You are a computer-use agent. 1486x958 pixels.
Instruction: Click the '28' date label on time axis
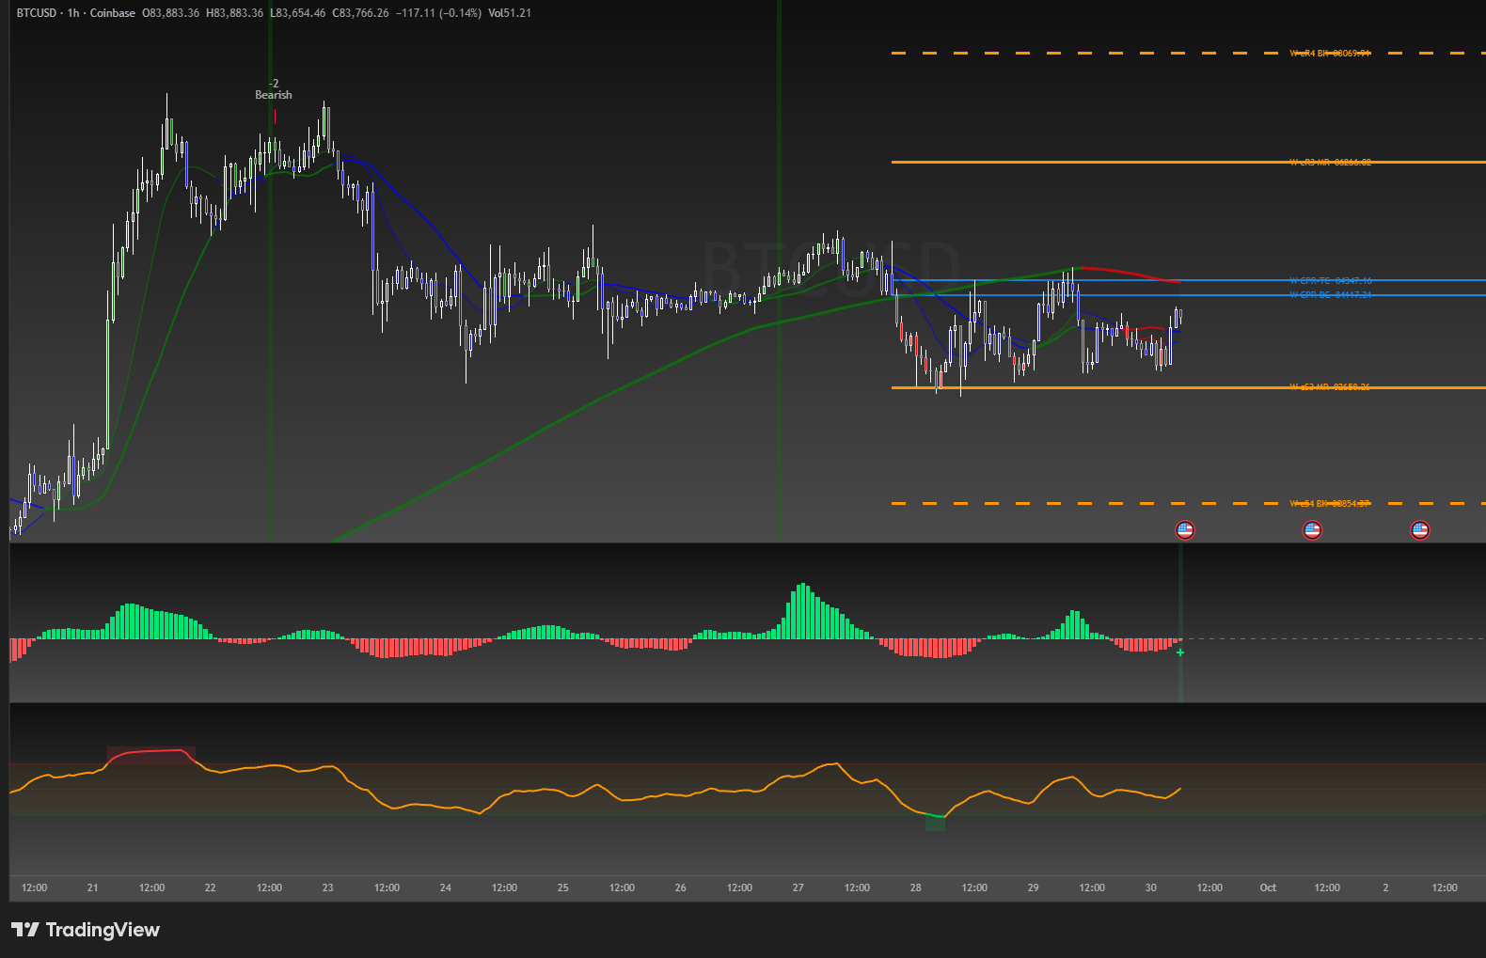point(915,887)
